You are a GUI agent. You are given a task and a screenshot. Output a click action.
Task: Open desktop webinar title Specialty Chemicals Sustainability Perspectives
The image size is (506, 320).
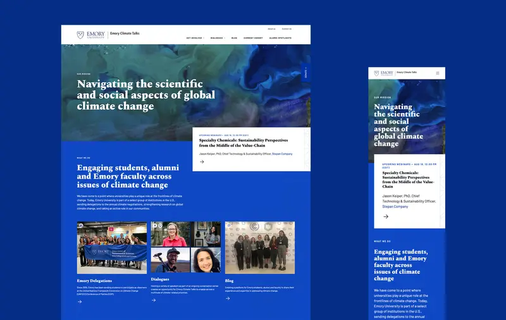pos(244,143)
